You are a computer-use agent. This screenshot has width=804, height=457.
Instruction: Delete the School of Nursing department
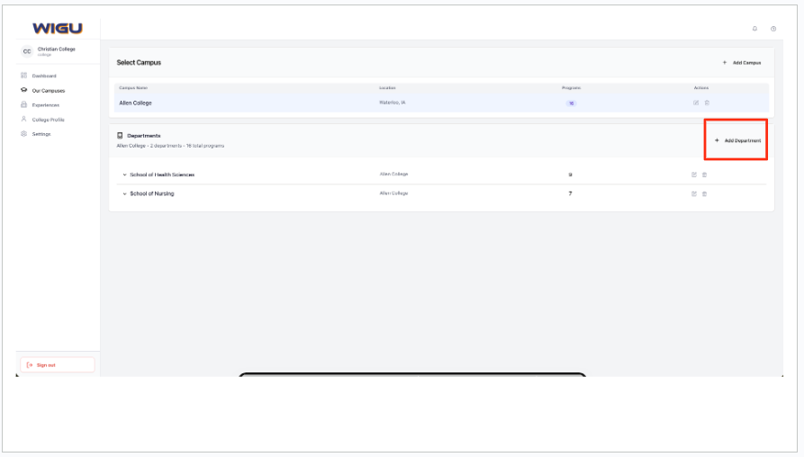[704, 193]
